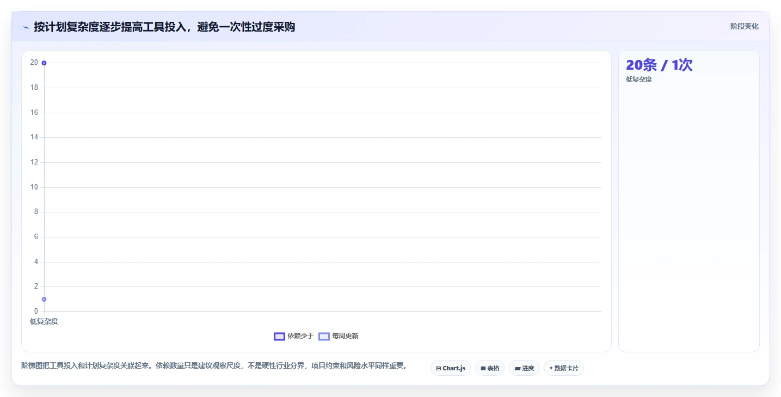This screenshot has height=397, width=781.
Task: Click the icon beside the heading title
Action: [26, 27]
